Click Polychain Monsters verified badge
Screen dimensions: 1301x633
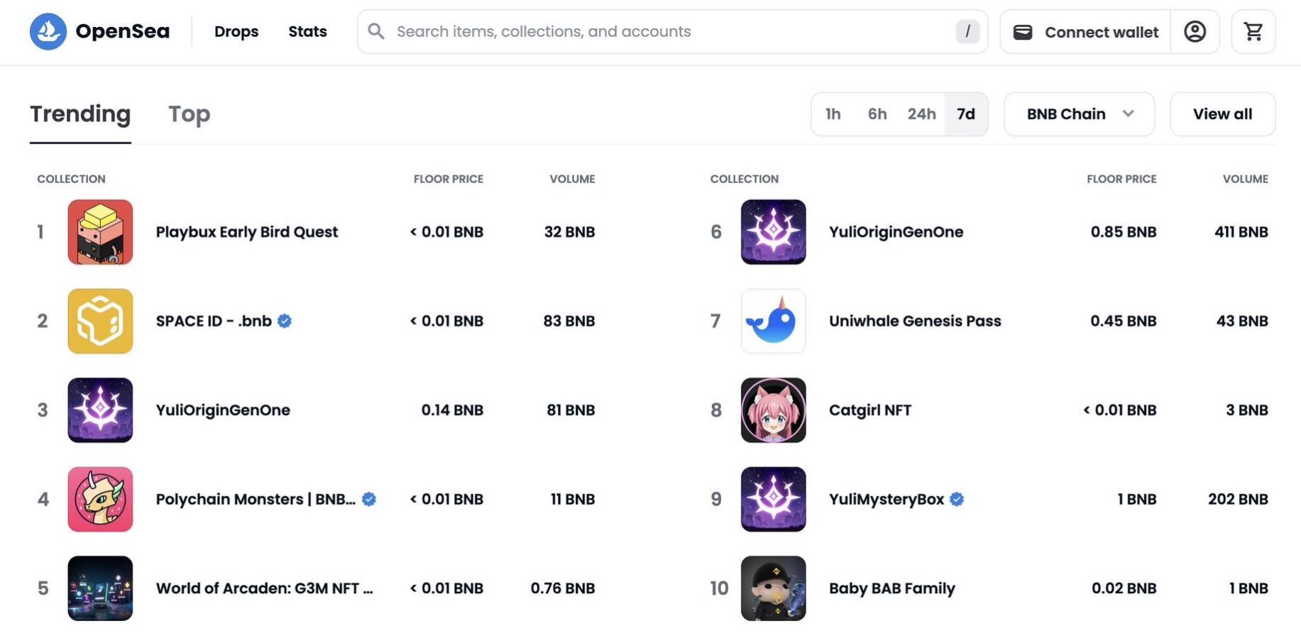click(369, 499)
